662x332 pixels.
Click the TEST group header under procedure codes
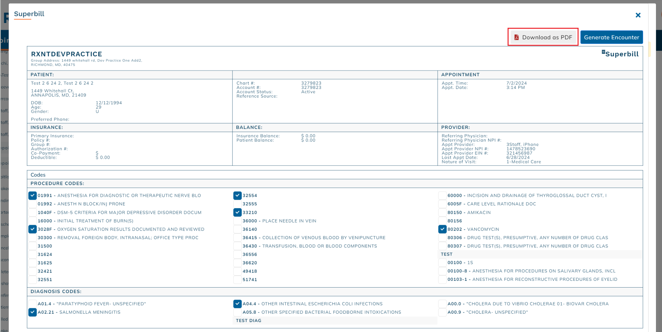click(x=446, y=254)
